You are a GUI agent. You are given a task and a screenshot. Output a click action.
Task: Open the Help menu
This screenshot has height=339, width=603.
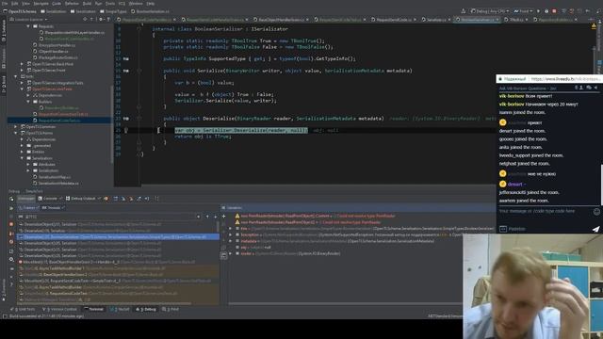(x=151, y=4)
